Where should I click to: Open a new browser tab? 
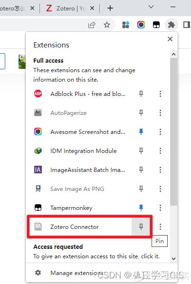[110, 8]
